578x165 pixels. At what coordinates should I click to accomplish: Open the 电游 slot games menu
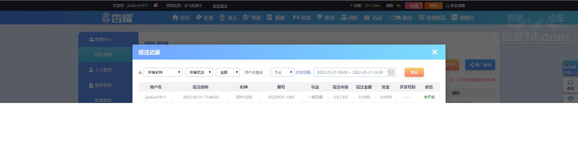tap(252, 18)
